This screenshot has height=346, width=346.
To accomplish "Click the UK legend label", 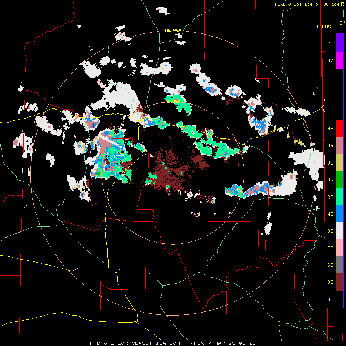I will 330,60.
